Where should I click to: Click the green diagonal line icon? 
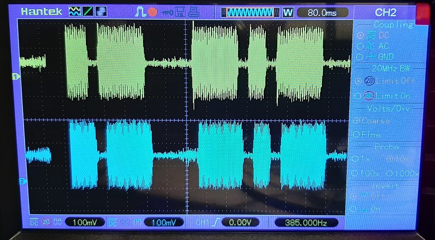[88, 11]
